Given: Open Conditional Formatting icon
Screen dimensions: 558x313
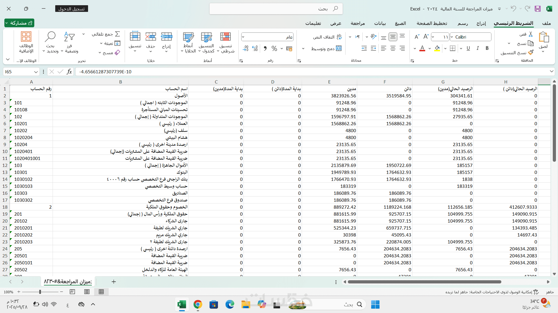Looking at the screenshot, I should 226,37.
